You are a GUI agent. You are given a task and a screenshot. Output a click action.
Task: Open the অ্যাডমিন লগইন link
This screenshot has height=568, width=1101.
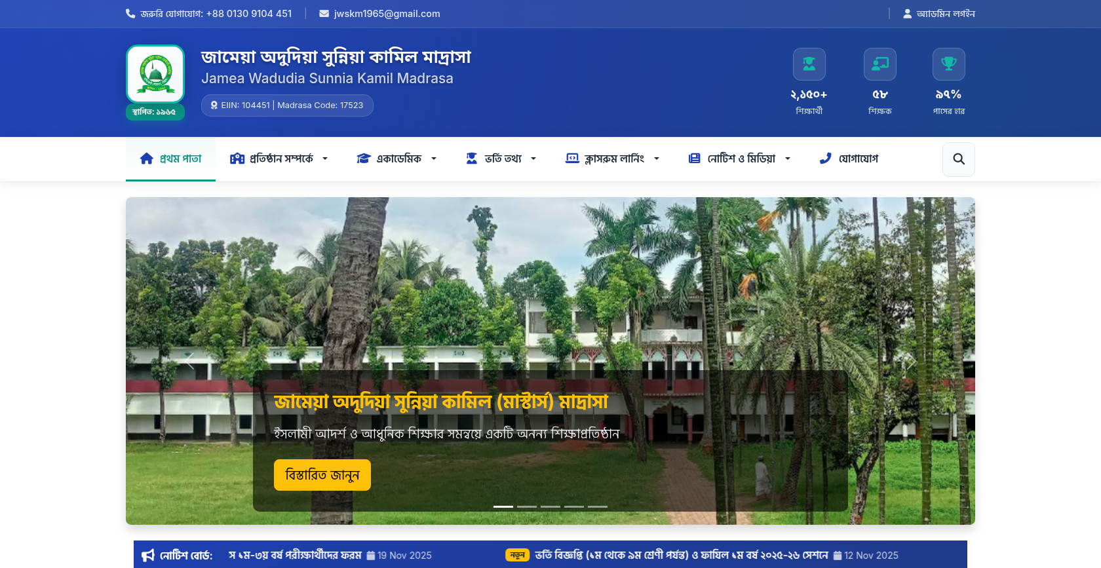pos(938,14)
